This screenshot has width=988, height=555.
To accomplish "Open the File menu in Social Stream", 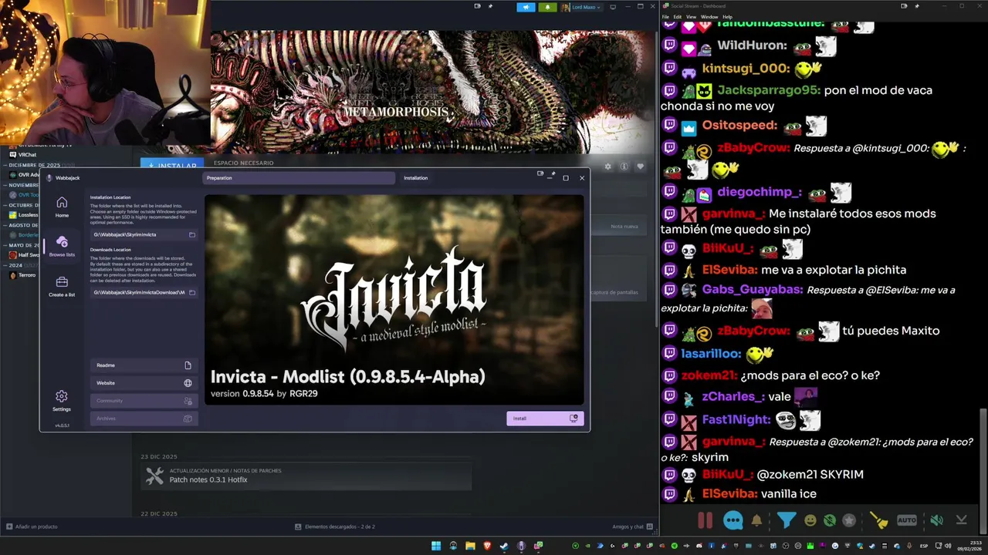I will pos(665,16).
